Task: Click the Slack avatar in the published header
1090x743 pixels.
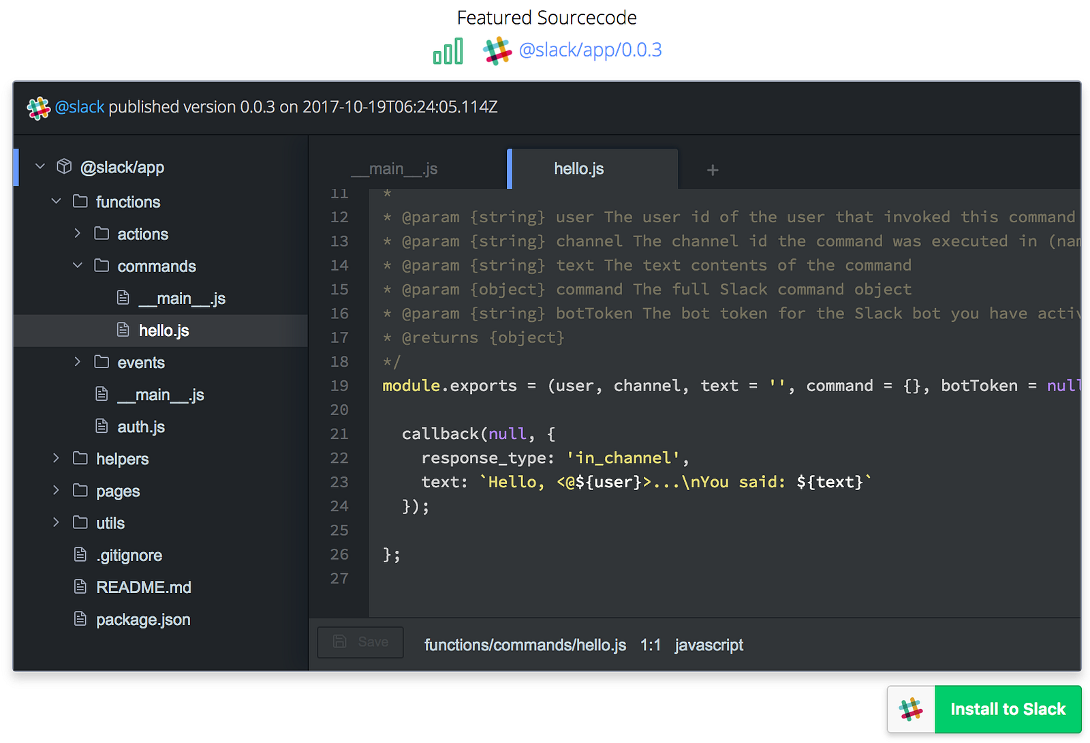Action: (x=38, y=108)
